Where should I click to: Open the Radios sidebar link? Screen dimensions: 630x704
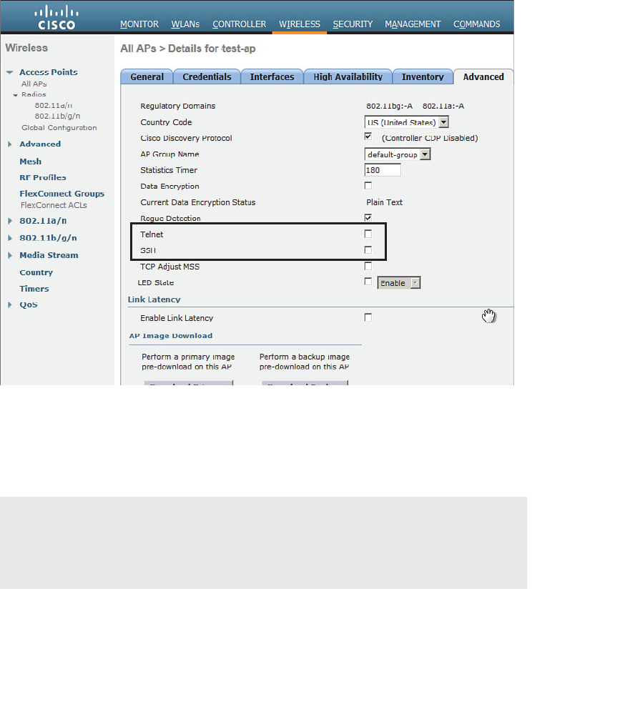point(34,94)
